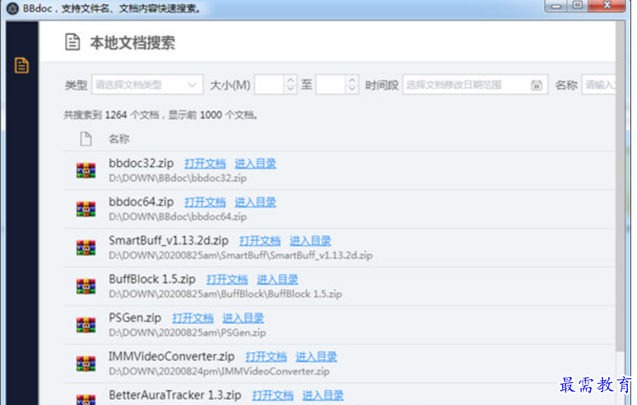Screen dimensions: 637x405
Task: Click the document search sidebar icon
Action: 22,66
